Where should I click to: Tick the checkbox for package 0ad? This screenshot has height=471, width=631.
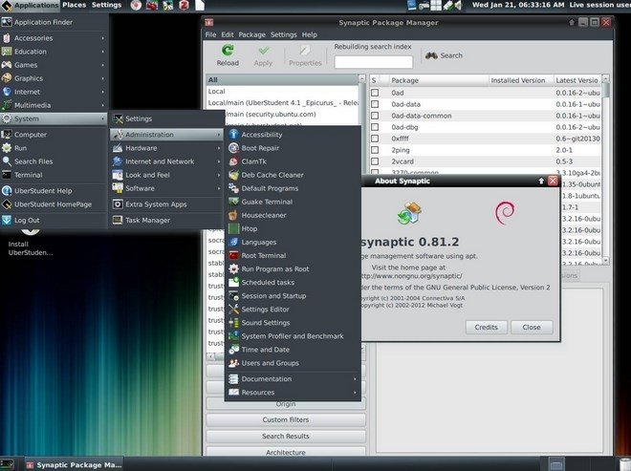click(x=375, y=93)
